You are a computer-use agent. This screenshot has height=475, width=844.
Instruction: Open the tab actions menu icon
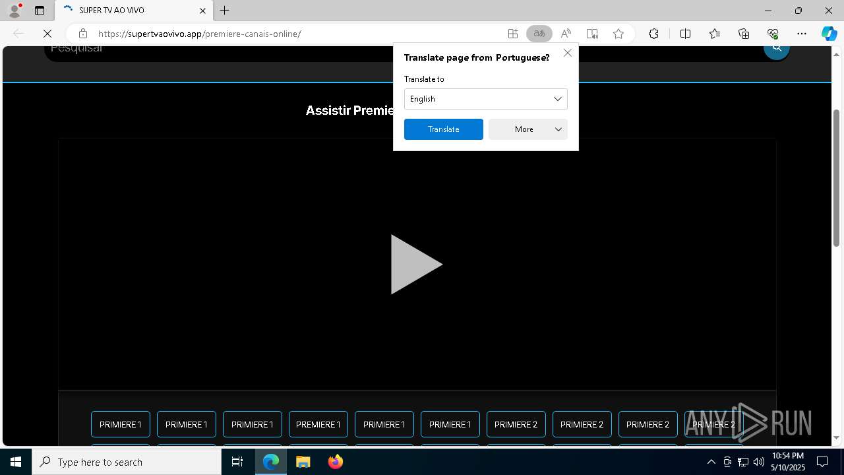point(40,11)
